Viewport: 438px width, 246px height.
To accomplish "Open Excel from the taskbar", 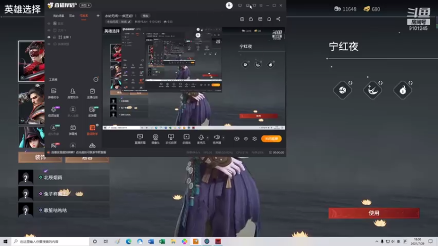I will [162, 241].
